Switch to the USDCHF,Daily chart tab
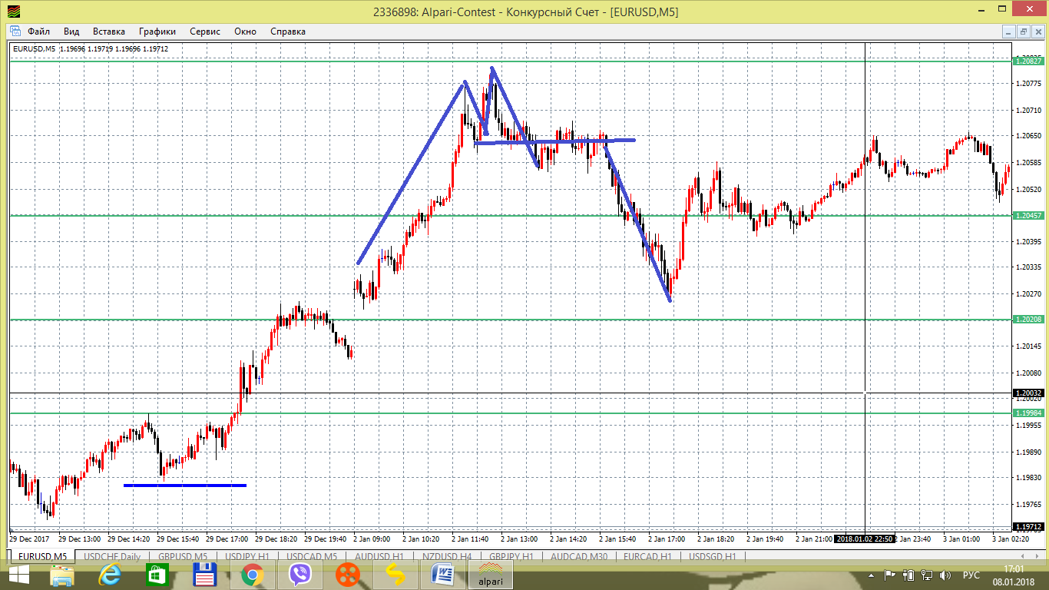Image resolution: width=1049 pixels, height=590 pixels. 112,557
